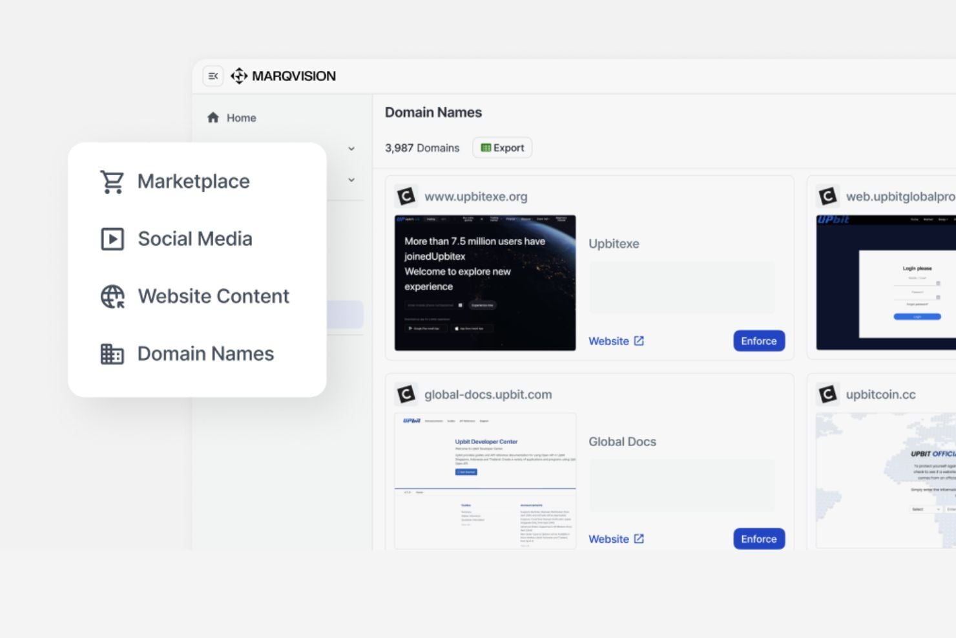Click the external link icon beside upbitexe Website
This screenshot has width=956, height=638.
pos(639,341)
